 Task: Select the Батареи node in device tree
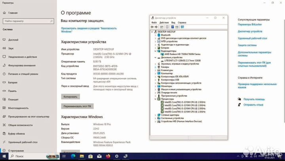(165, 48)
